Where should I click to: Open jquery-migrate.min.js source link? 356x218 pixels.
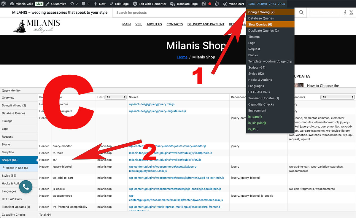158,111
